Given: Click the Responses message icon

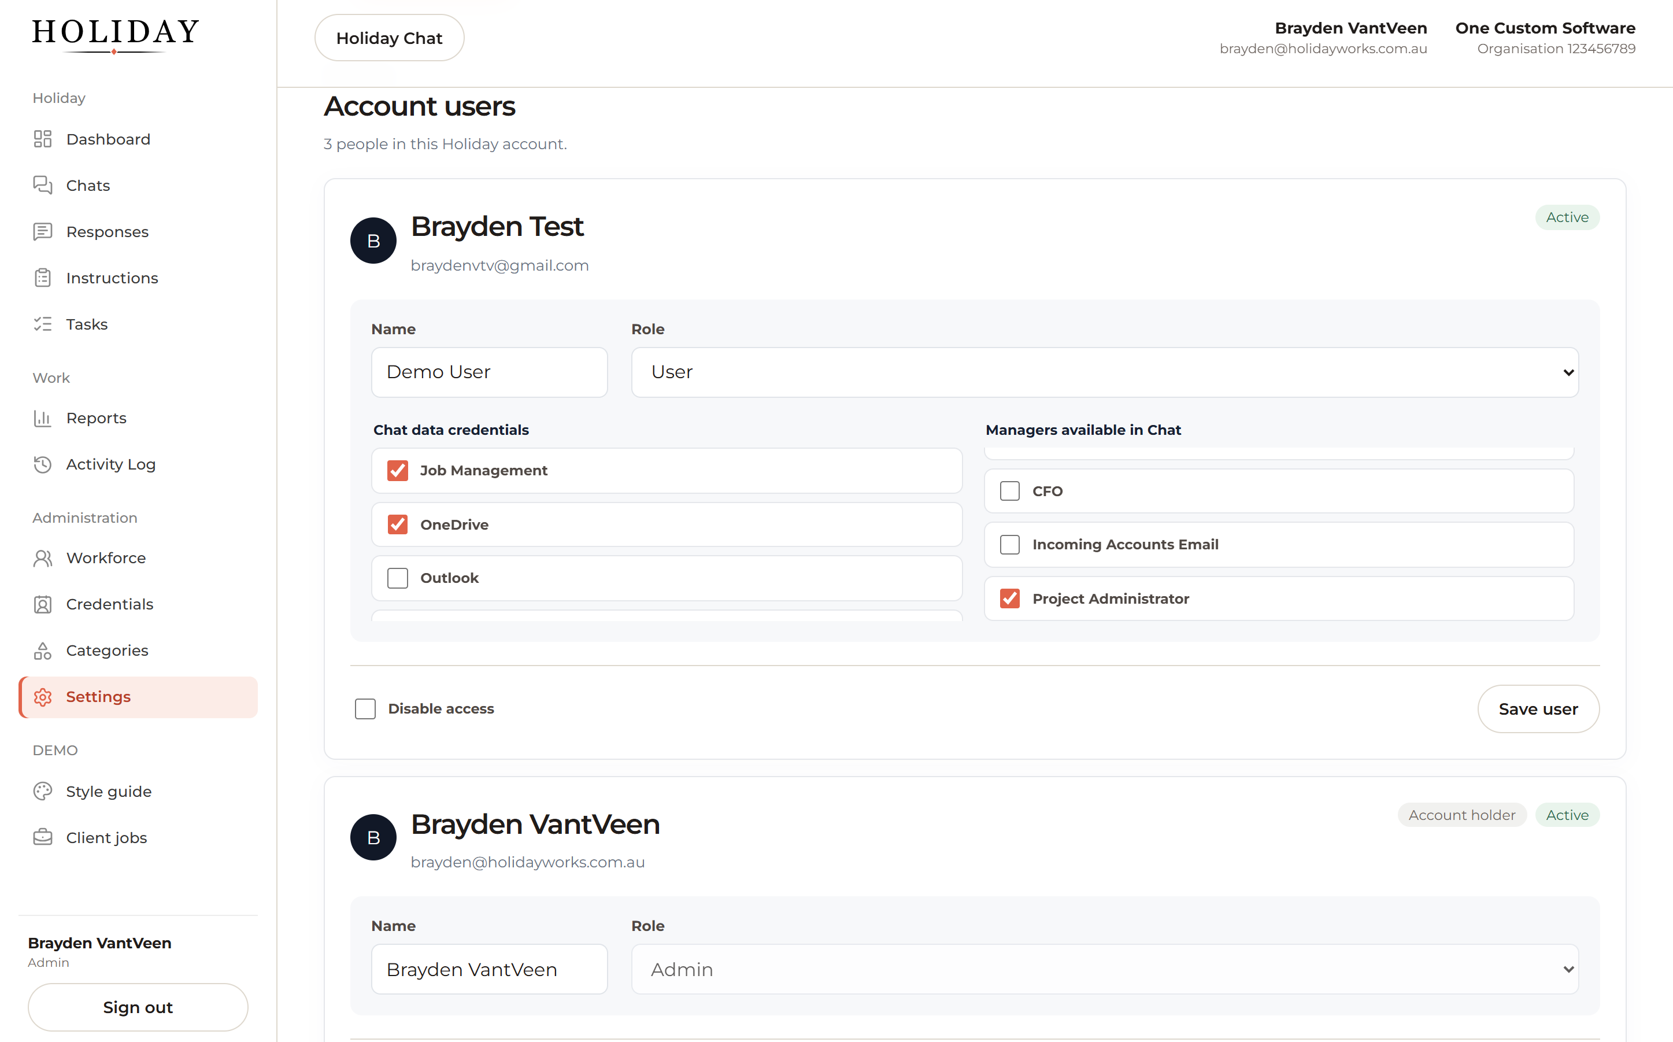Looking at the screenshot, I should (43, 231).
